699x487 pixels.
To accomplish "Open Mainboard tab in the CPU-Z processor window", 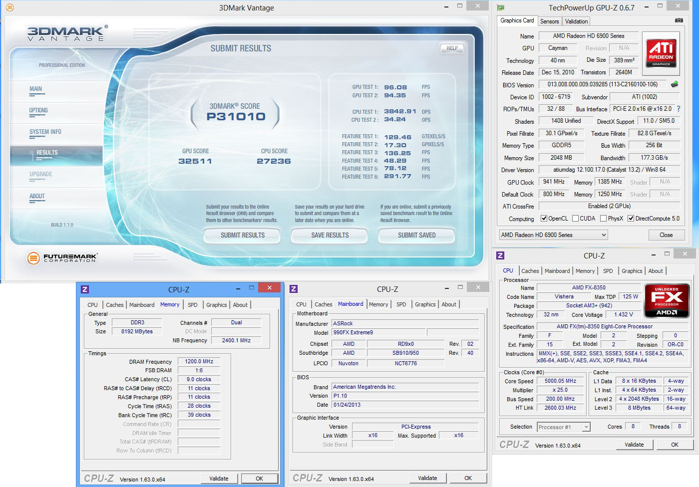I will [557, 271].
